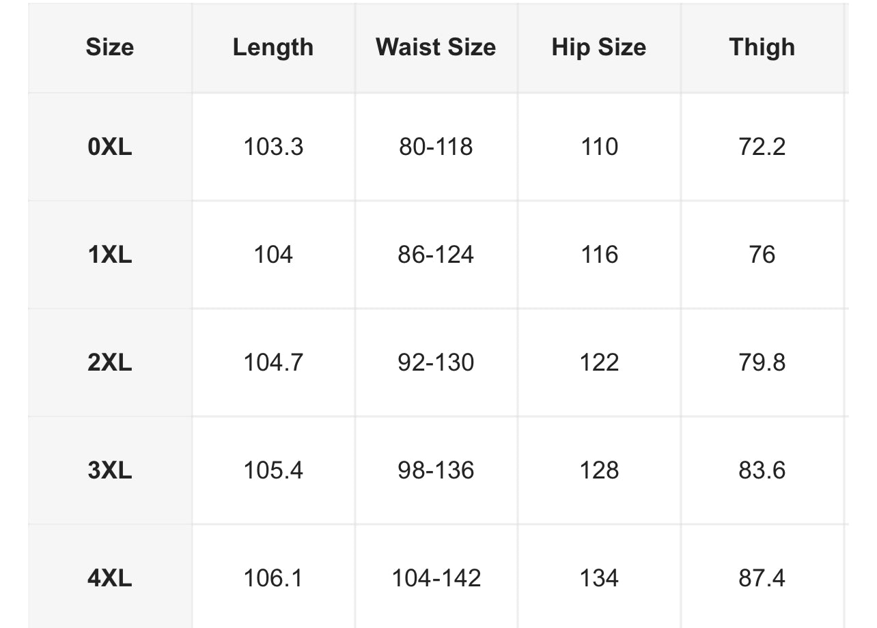This screenshot has width=877, height=628.
Task: Select the 87.4 thigh cell
Action: pos(762,578)
